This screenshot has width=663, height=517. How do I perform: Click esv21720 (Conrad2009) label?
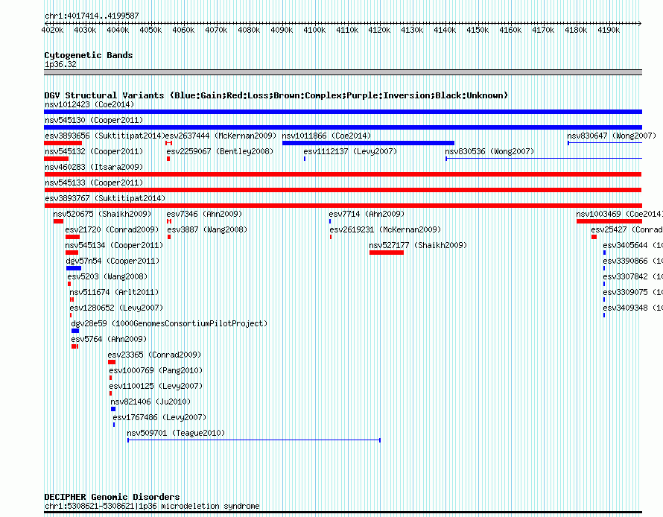pyautogui.click(x=112, y=229)
